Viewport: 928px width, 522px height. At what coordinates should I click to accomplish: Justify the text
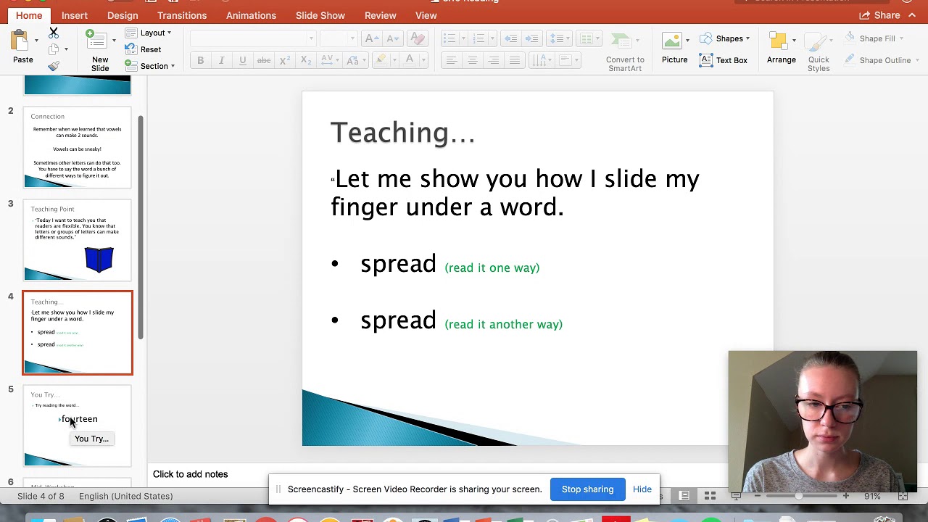514,60
